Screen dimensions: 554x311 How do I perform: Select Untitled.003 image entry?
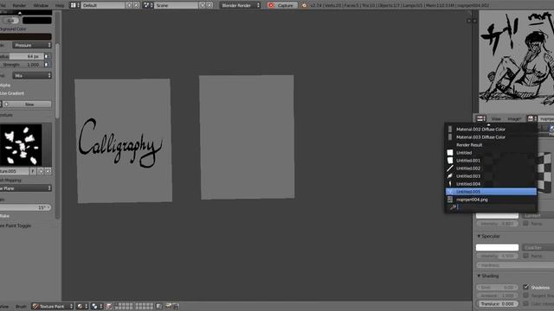(x=491, y=176)
